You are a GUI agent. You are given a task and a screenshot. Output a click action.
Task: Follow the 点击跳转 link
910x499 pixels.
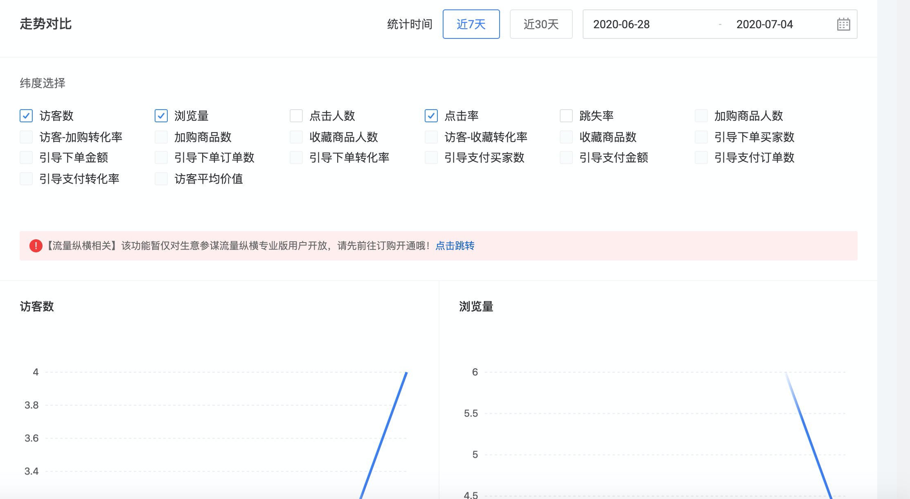click(455, 246)
